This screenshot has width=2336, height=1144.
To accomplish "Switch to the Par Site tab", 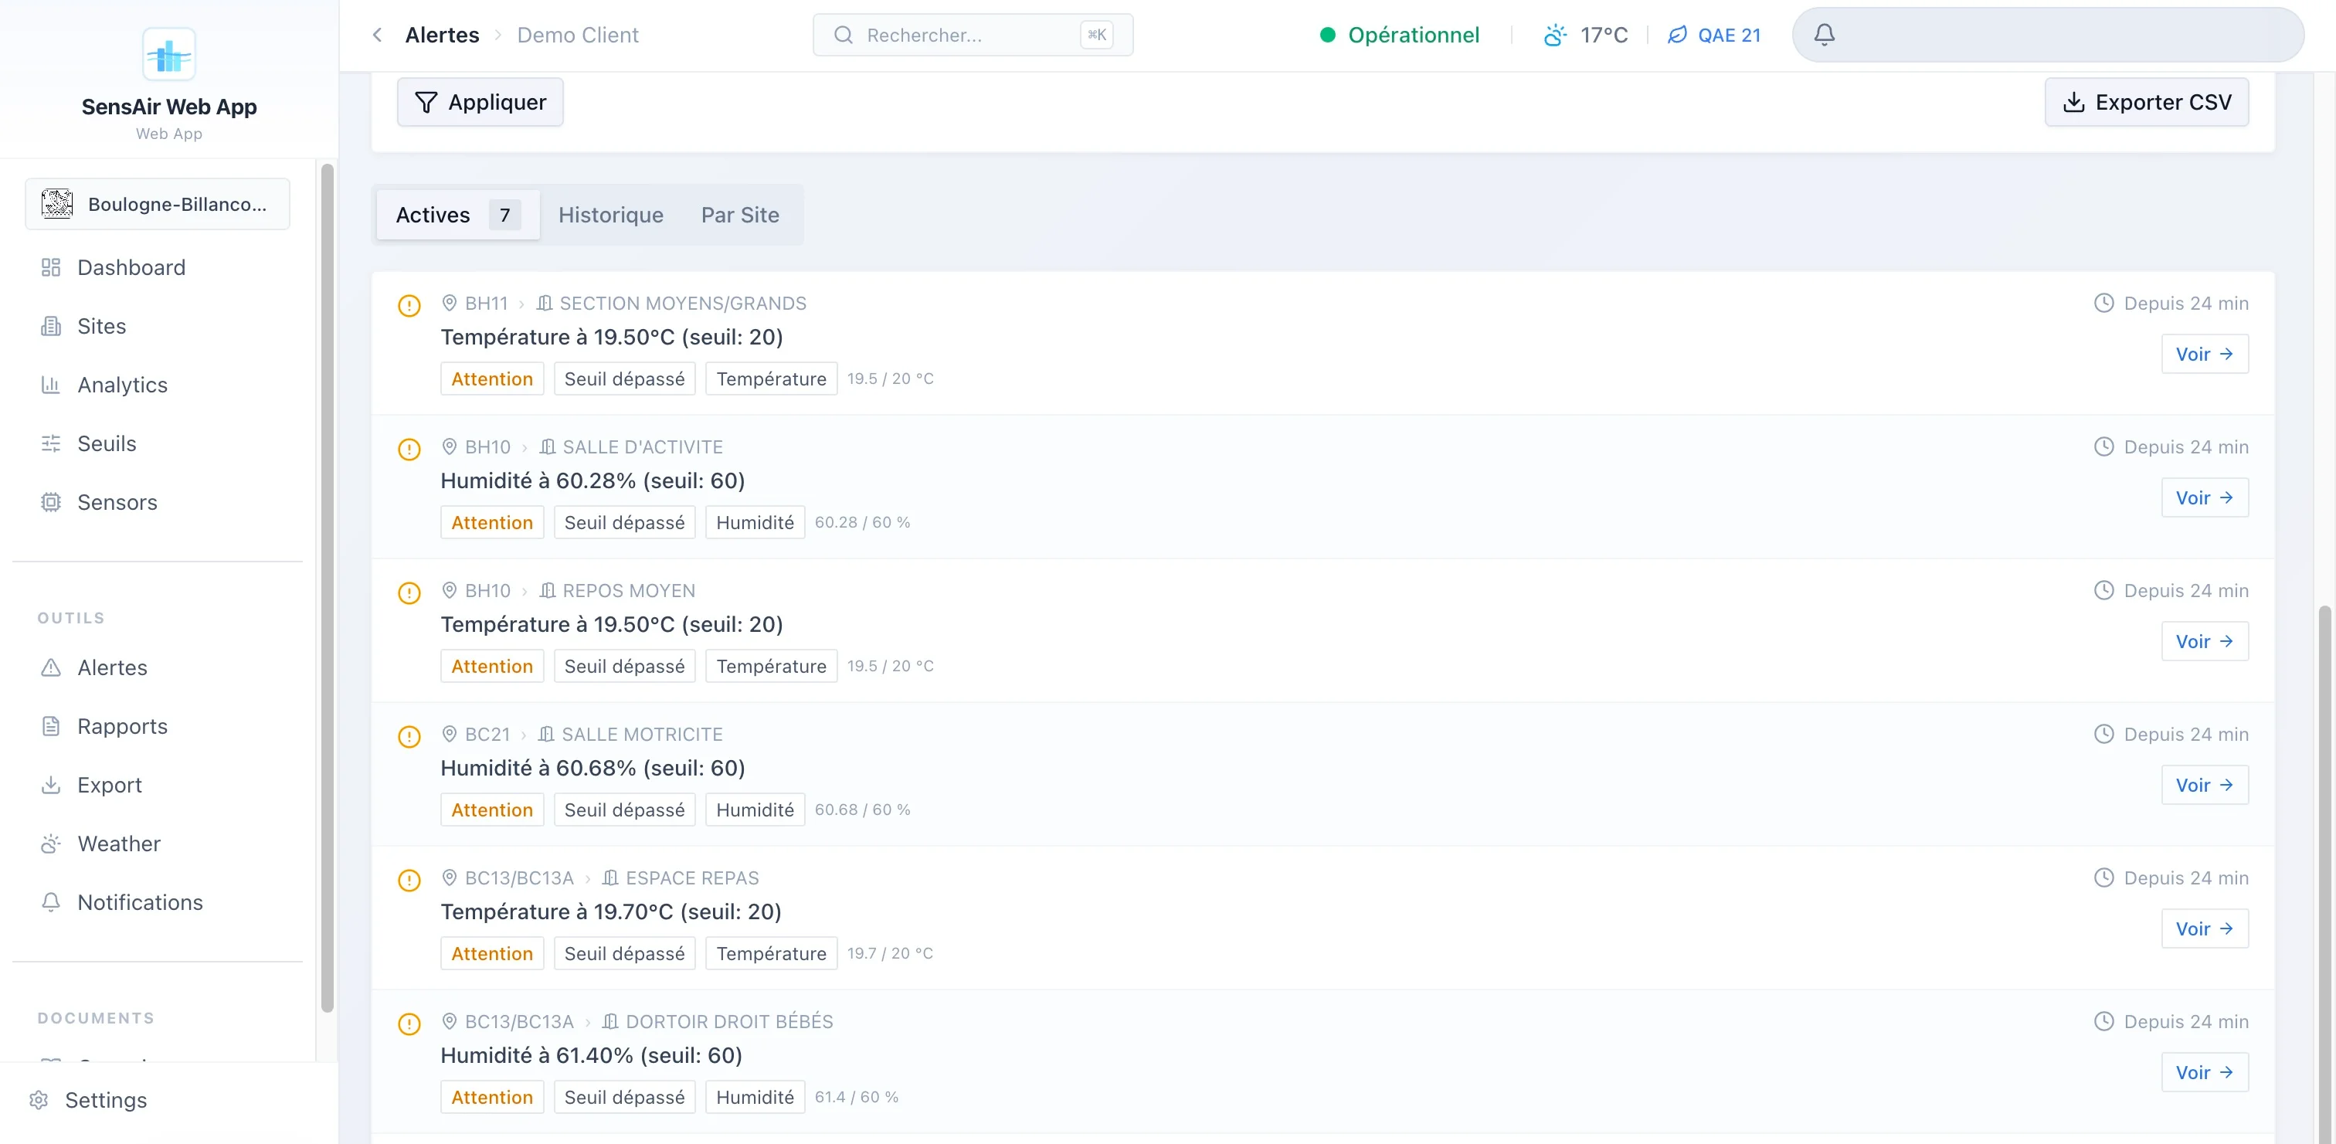I will point(740,215).
